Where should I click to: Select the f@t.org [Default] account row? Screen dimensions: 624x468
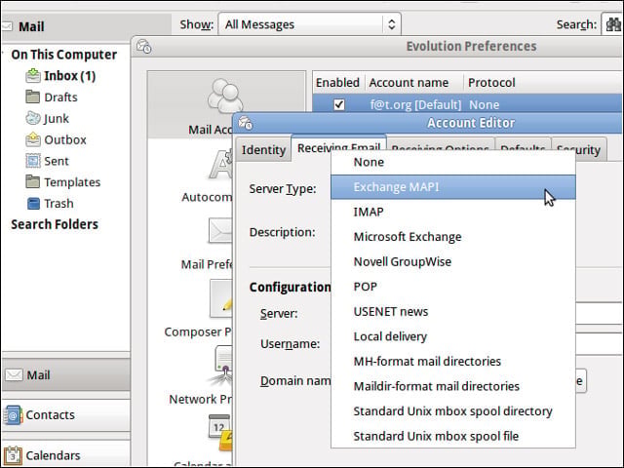[x=467, y=104]
